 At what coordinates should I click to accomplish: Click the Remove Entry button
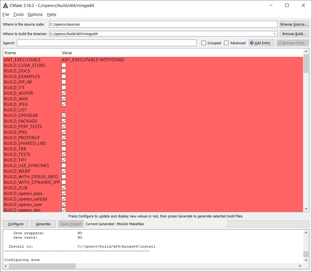click(293, 43)
